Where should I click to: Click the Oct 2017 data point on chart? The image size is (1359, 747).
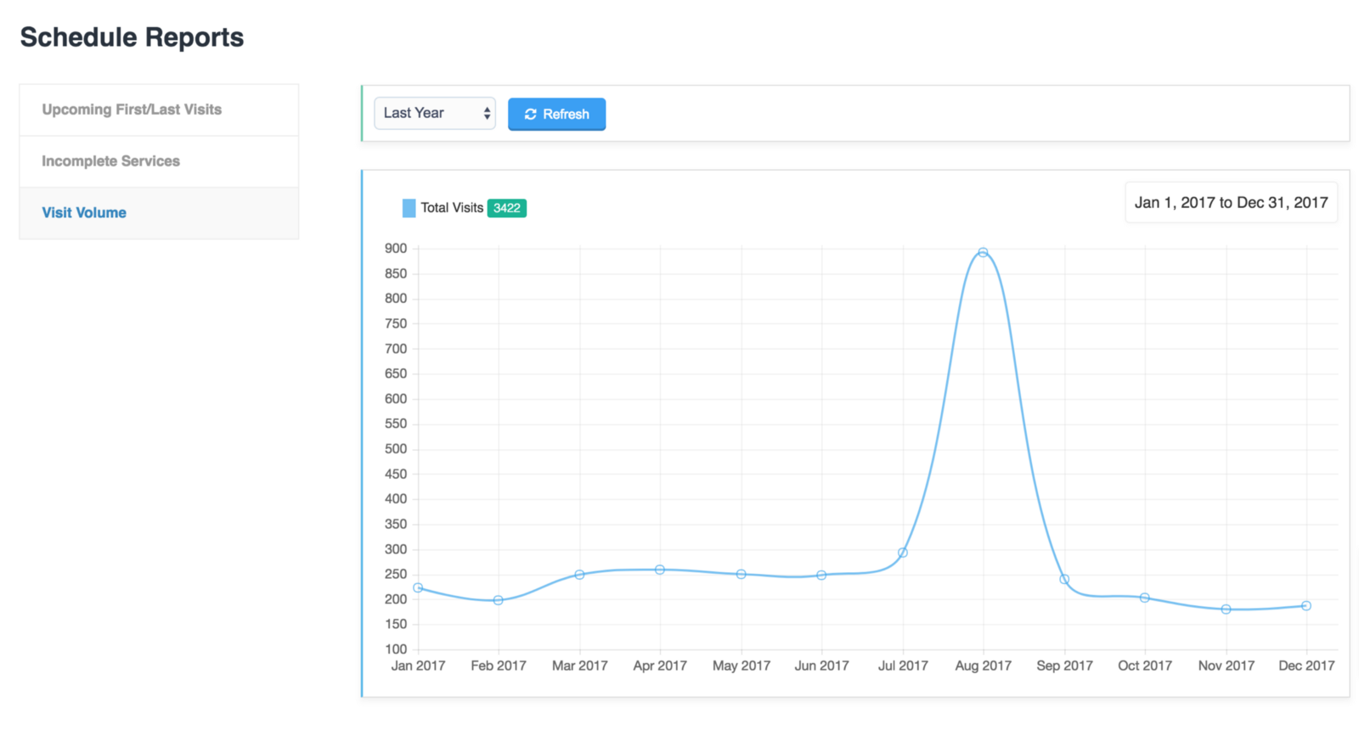pos(1145,598)
